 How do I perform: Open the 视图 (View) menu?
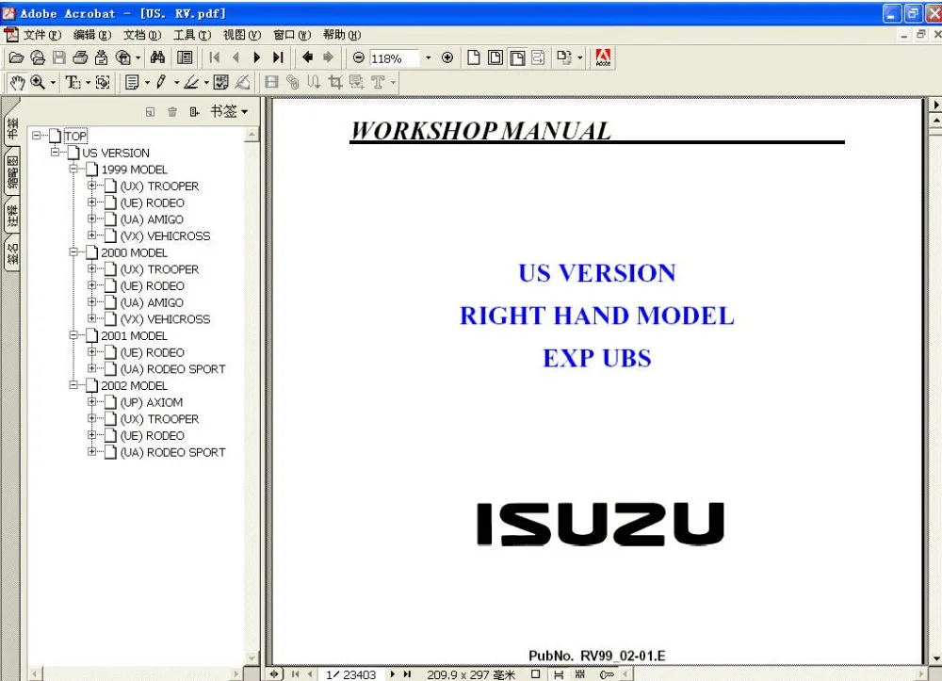[242, 35]
